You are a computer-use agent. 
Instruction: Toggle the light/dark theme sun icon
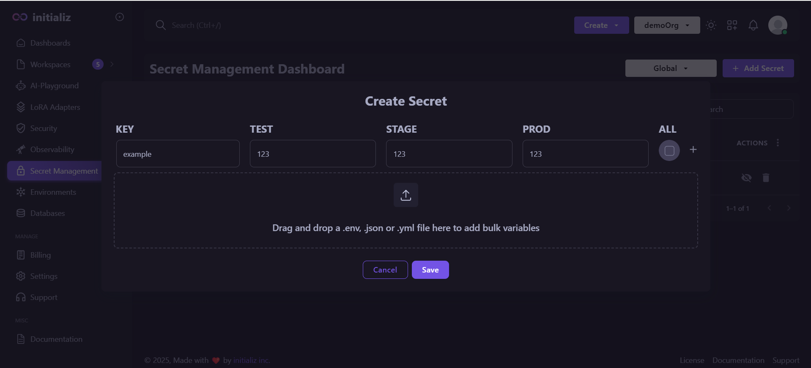point(711,25)
